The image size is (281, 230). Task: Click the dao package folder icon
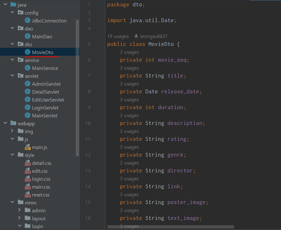[21, 28]
